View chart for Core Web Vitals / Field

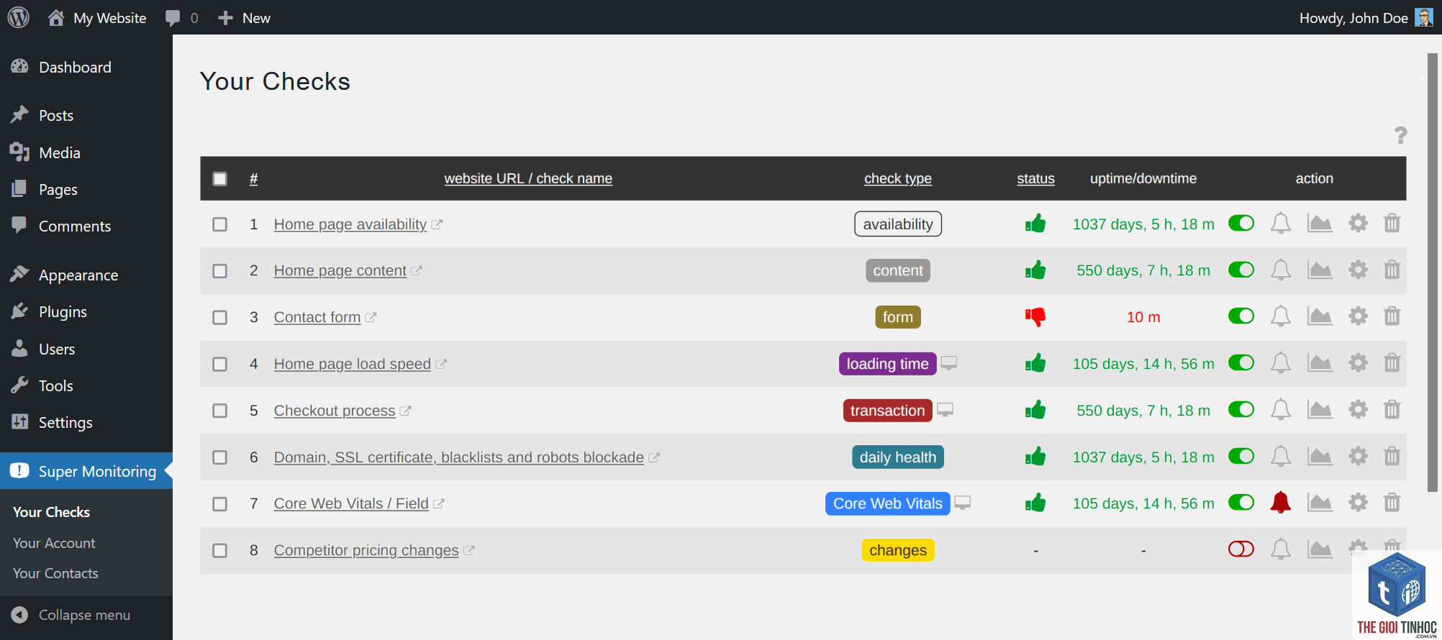click(x=1320, y=503)
